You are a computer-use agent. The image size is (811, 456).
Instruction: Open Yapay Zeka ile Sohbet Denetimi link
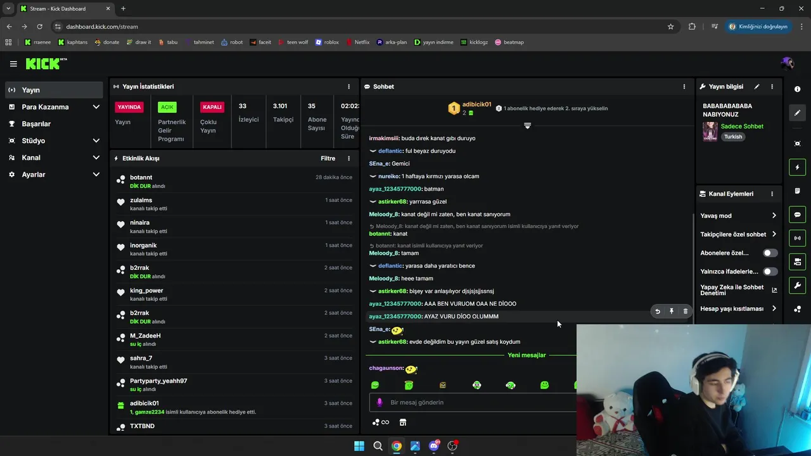pyautogui.click(x=738, y=290)
